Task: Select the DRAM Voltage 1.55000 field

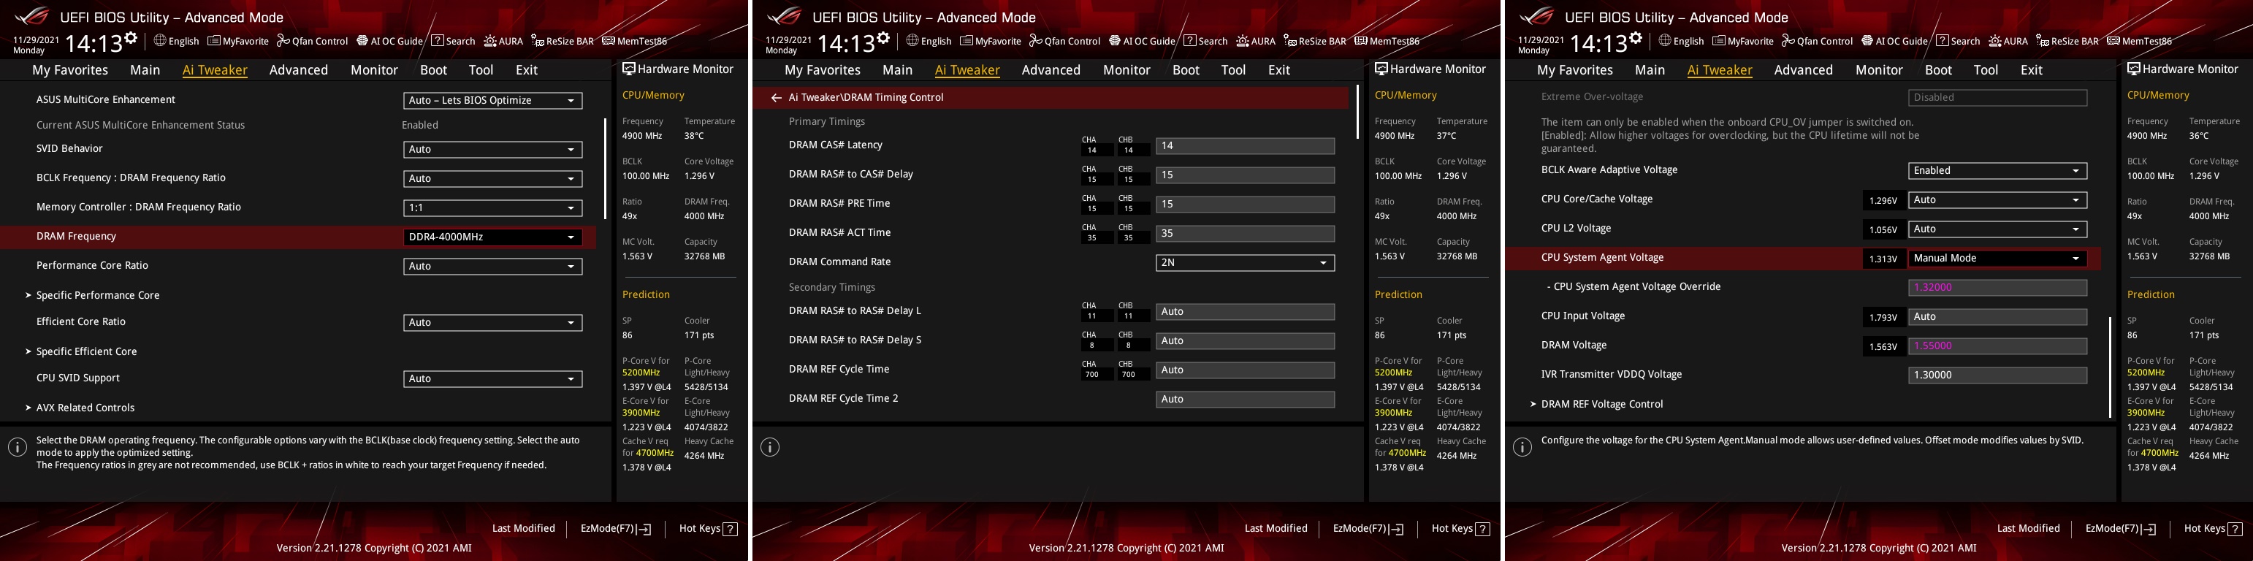Action: [1997, 346]
